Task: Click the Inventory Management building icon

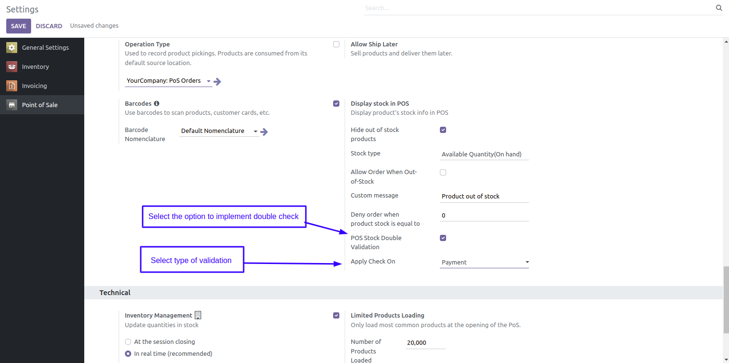Action: click(198, 315)
